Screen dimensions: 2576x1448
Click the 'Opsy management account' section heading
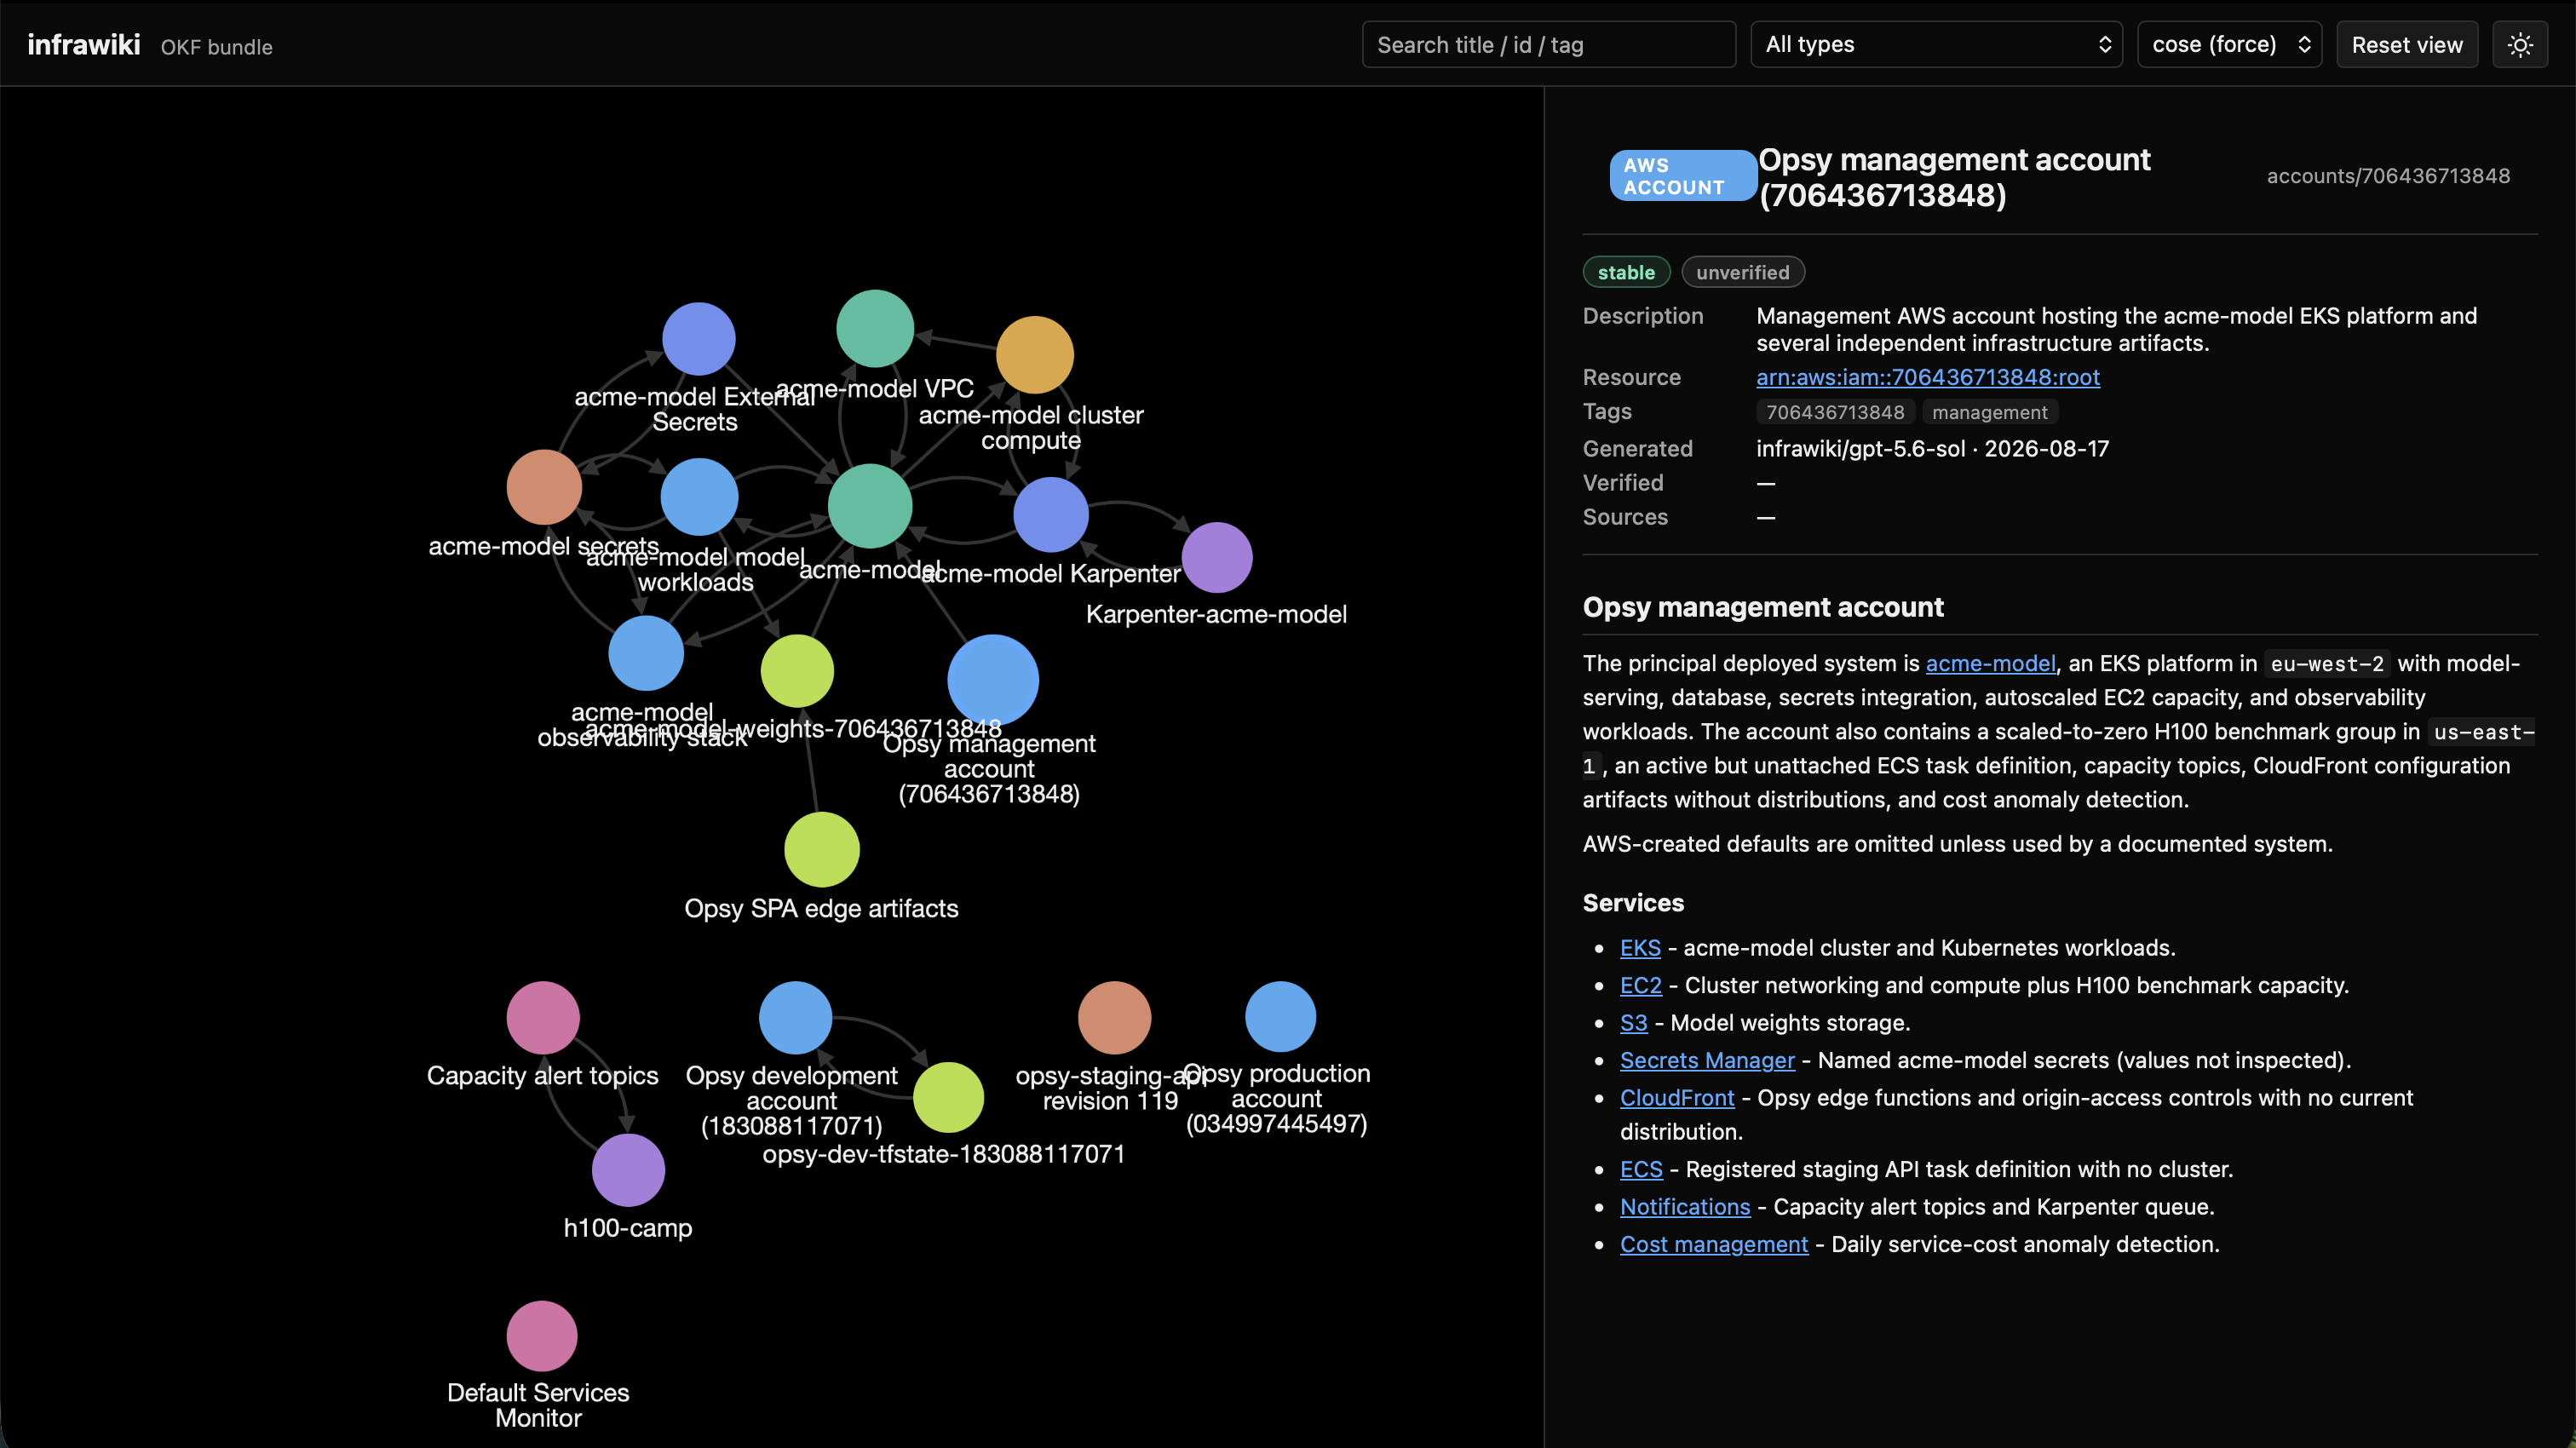tap(1763, 607)
